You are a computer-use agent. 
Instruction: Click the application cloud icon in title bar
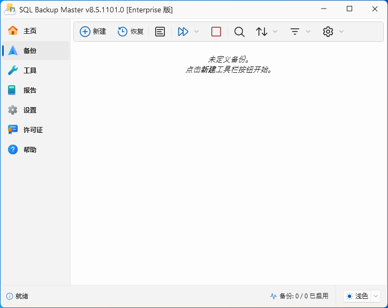[x=10, y=10]
